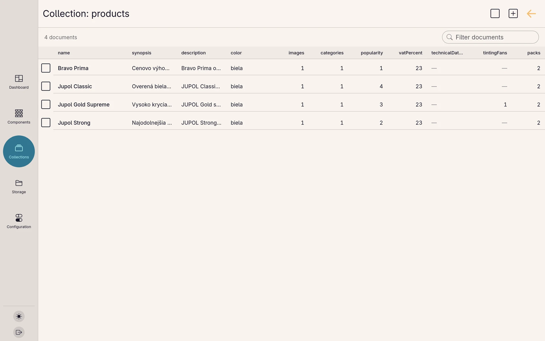Click the packs column header
Screen dimensions: 545x341
pos(534,53)
